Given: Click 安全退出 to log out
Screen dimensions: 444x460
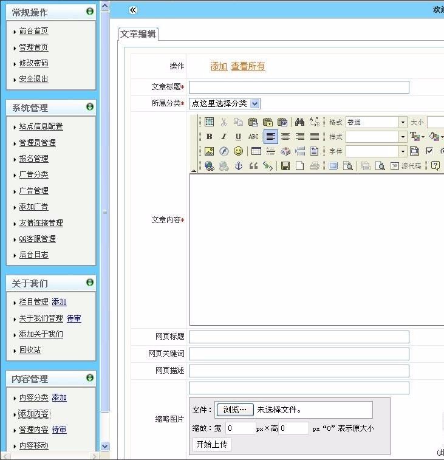Looking at the screenshot, I should 34,79.
